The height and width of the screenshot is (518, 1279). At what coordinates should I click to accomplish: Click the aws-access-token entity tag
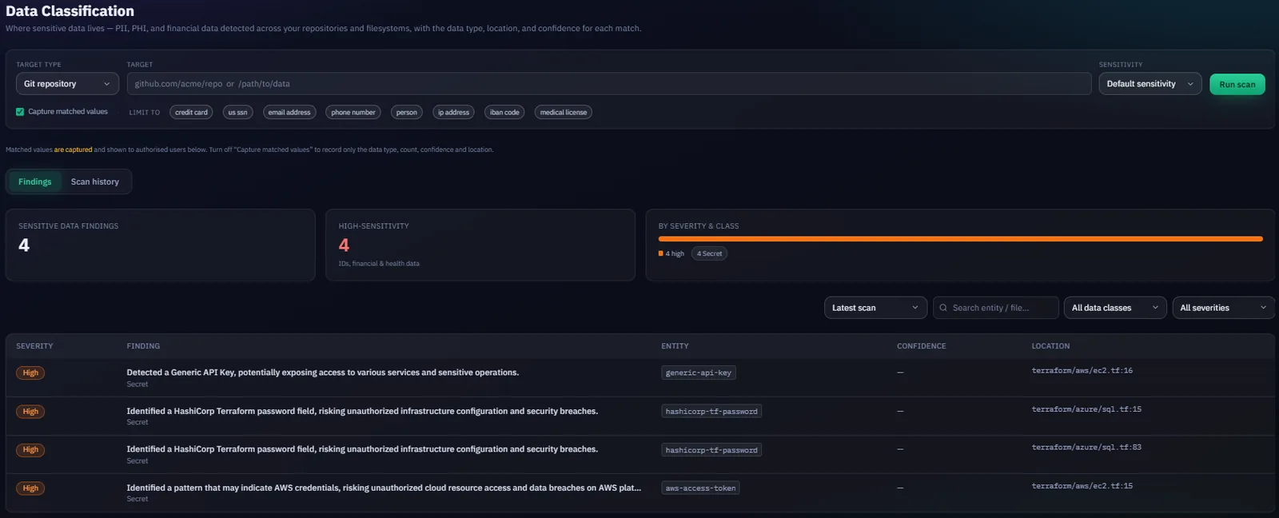click(x=700, y=488)
